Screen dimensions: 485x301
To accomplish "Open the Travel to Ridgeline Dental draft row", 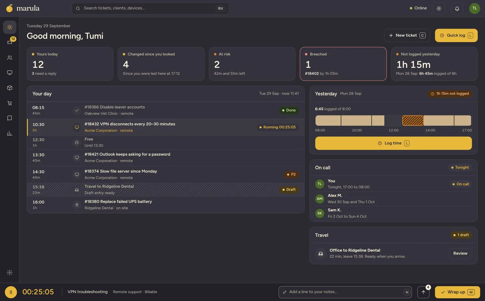I will pos(166,190).
